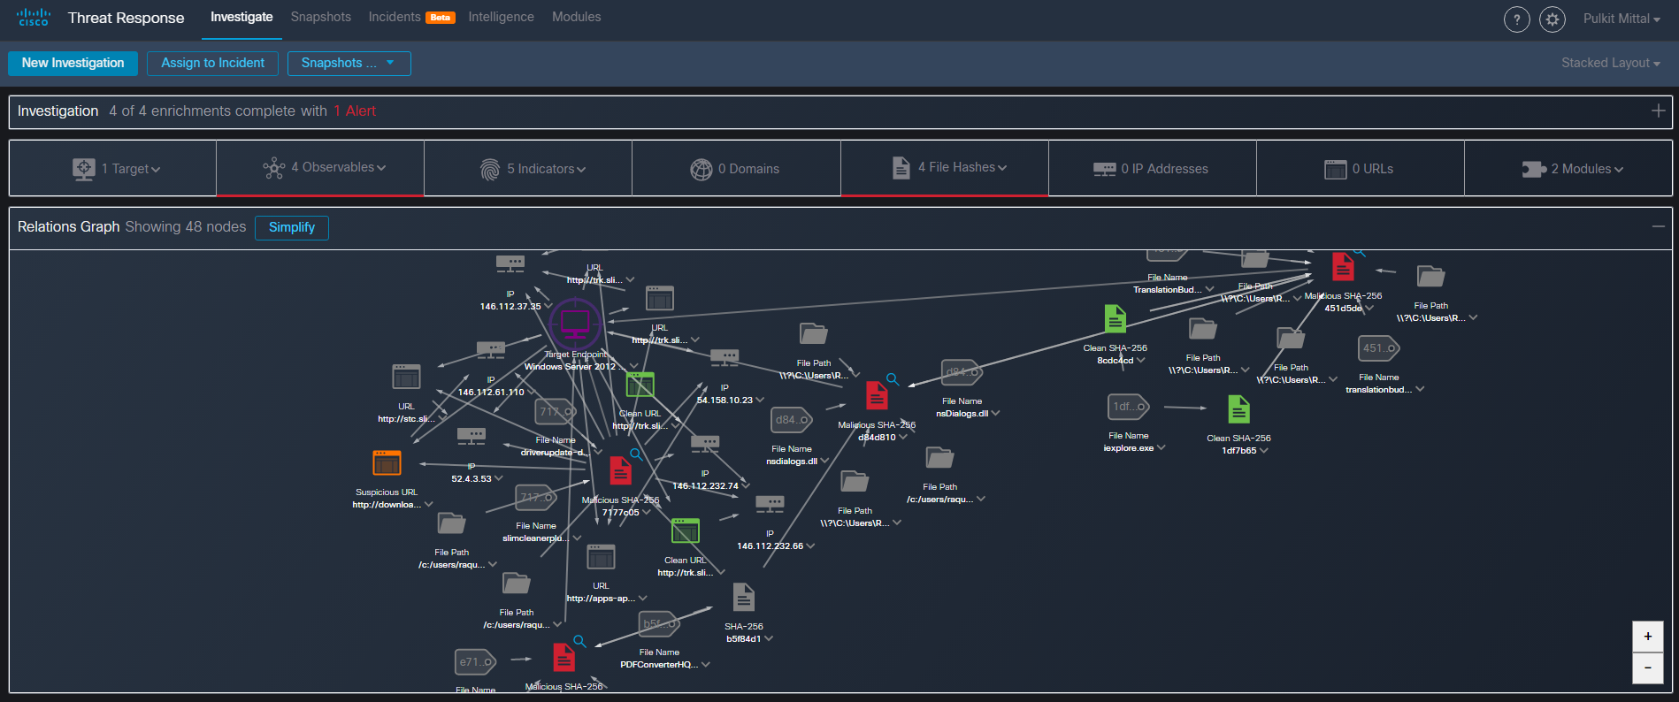The height and width of the screenshot is (702, 1679).
Task: Select the Target Endpoint Windows Server node
Action: [575, 324]
